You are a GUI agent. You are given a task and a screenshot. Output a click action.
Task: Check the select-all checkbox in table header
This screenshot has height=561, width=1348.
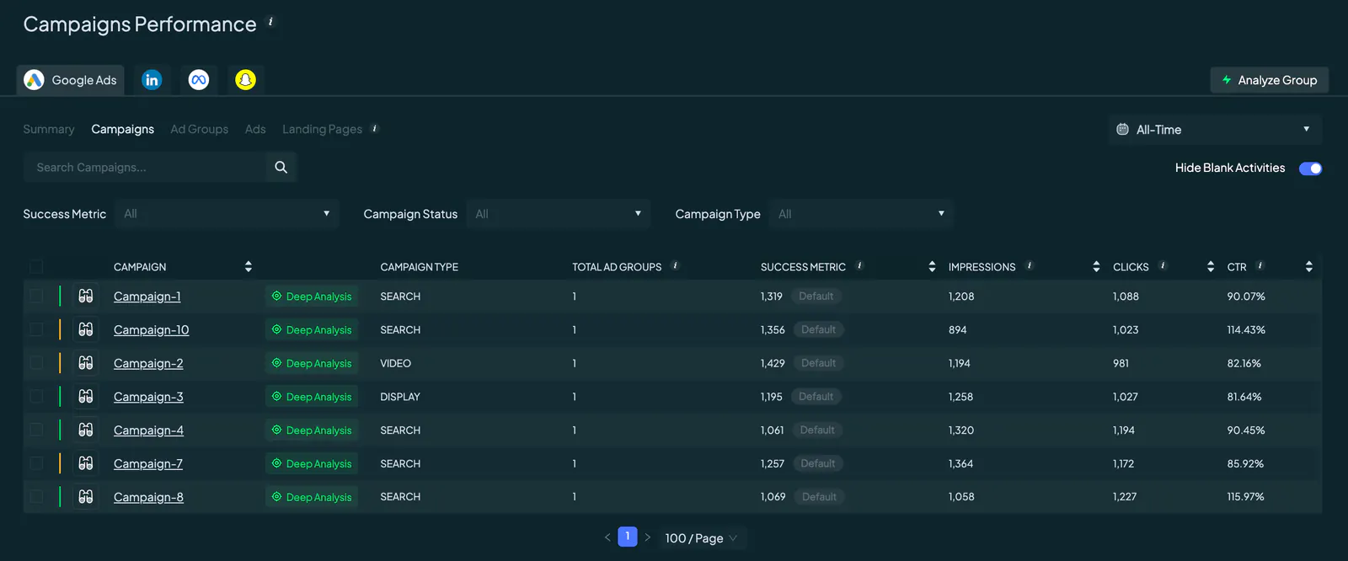pyautogui.click(x=36, y=267)
